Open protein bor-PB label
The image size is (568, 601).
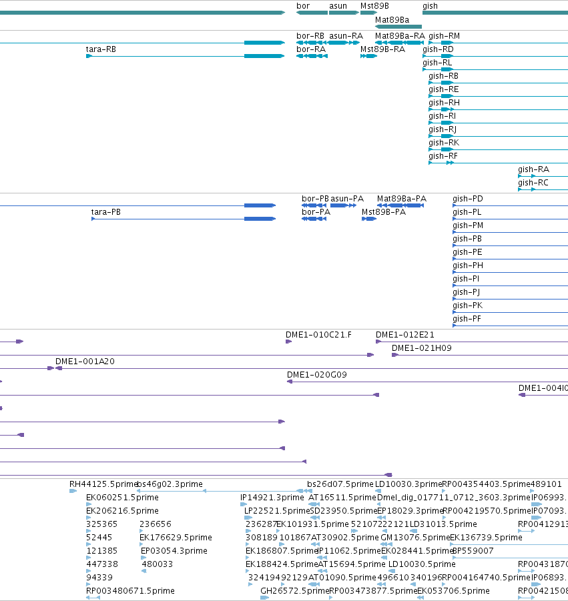(x=315, y=199)
